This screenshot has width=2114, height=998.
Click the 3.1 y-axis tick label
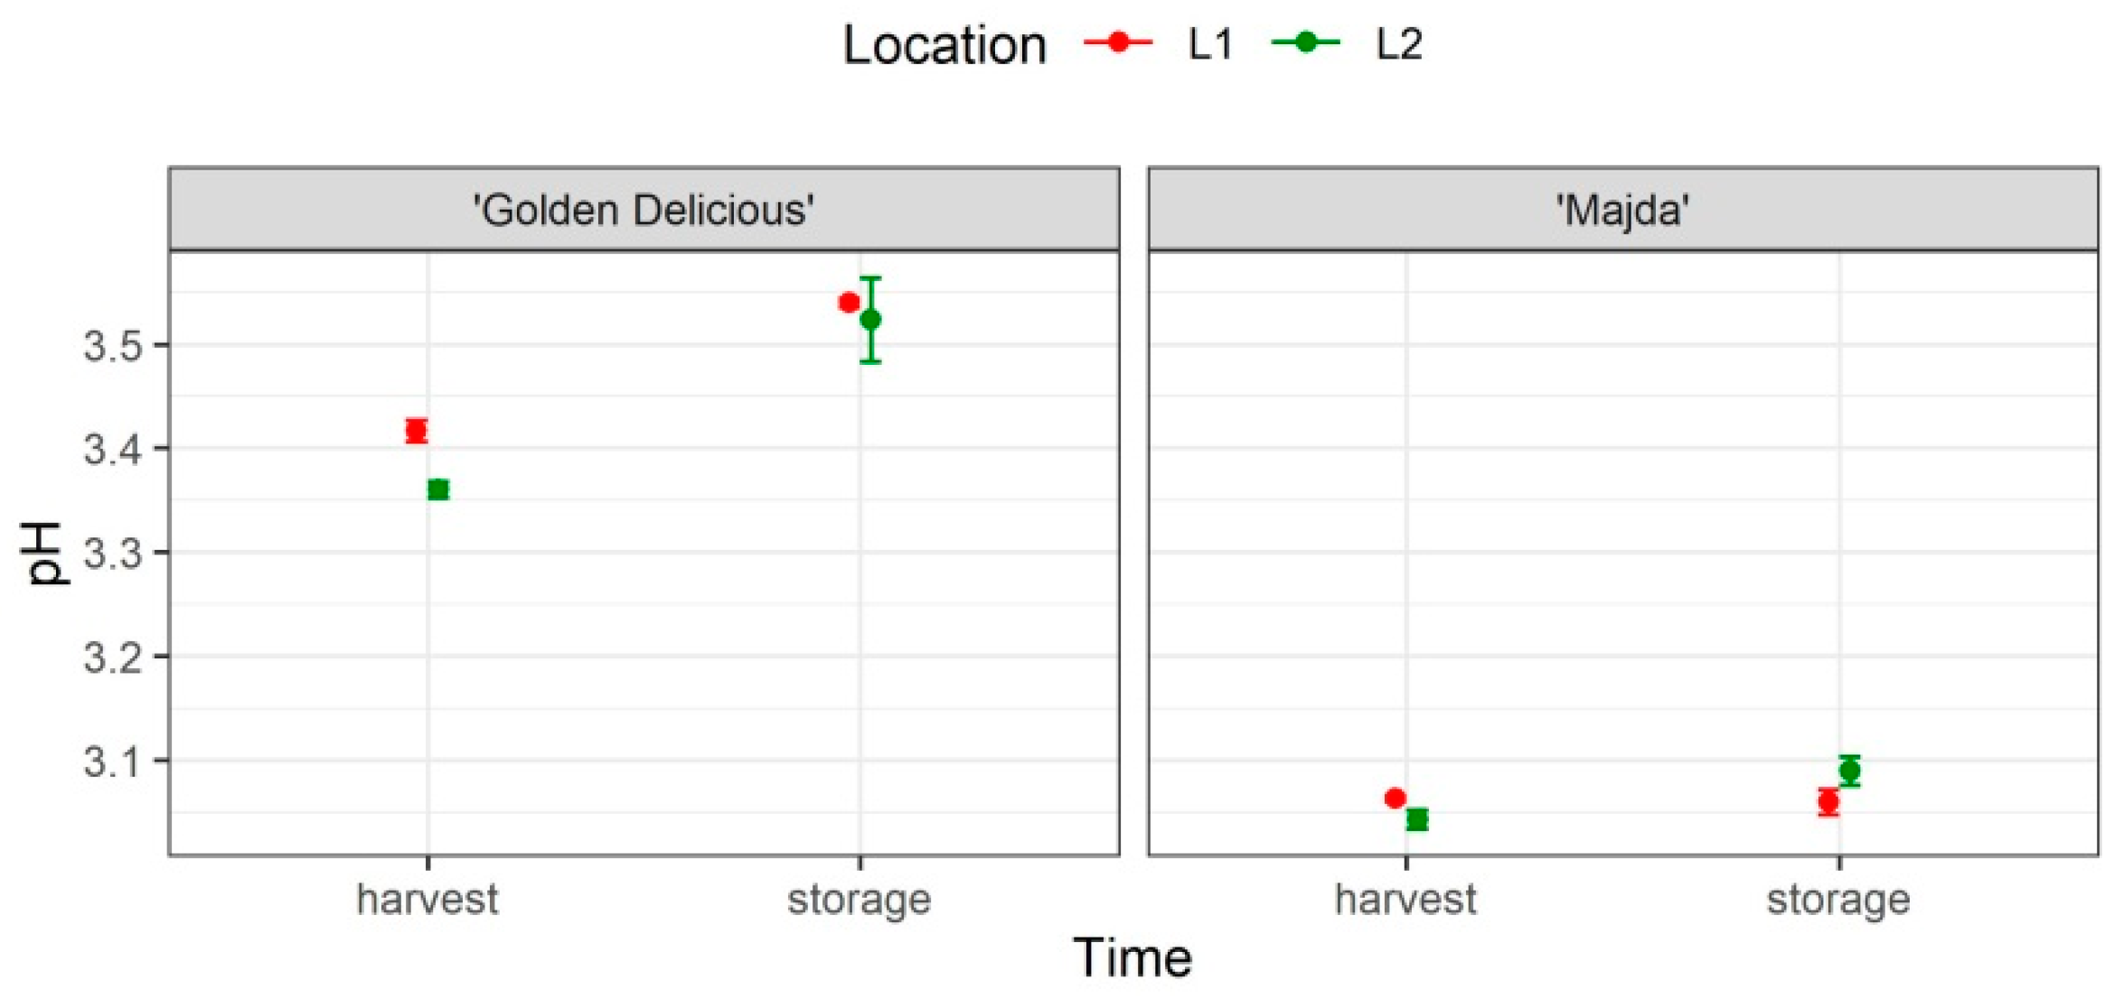click(113, 761)
